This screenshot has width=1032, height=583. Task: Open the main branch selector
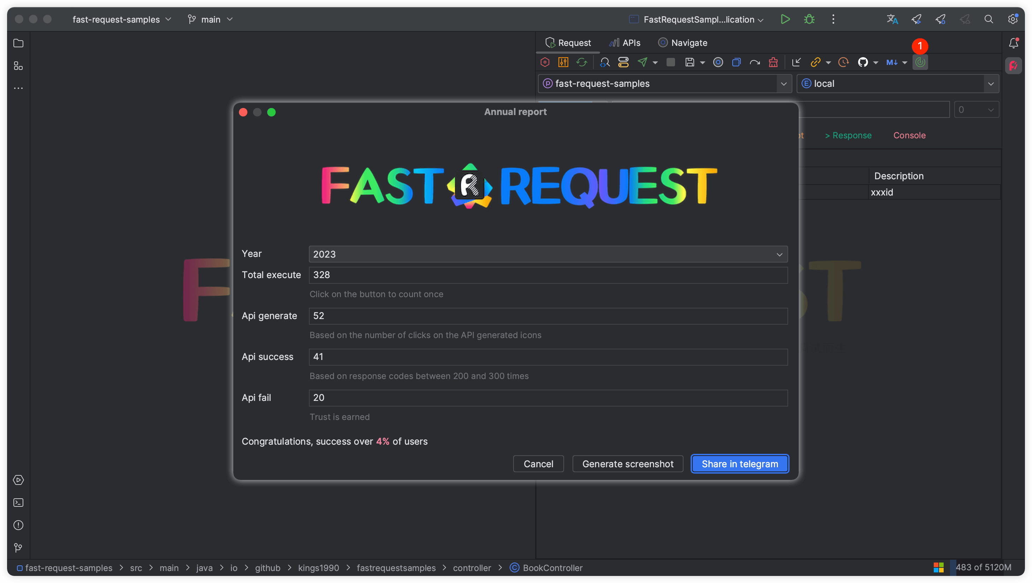click(x=211, y=19)
